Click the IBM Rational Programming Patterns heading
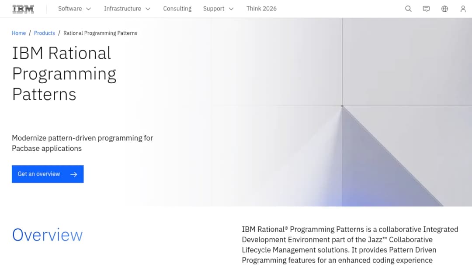Viewport: 472px width, 265px height. pyautogui.click(x=64, y=74)
